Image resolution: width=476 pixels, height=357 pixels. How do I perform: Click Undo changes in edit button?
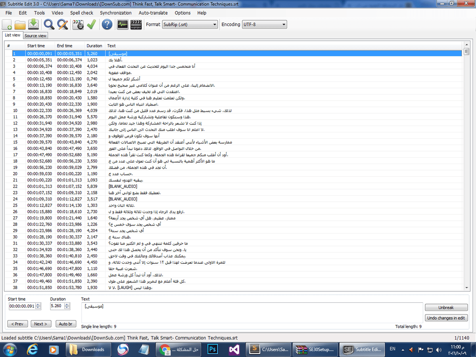446,318
